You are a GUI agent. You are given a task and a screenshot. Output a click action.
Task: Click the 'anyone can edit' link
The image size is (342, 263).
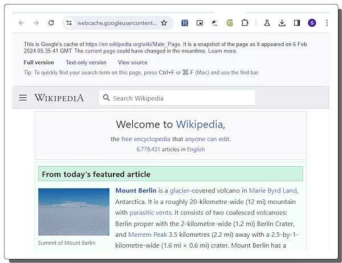pos(207,139)
